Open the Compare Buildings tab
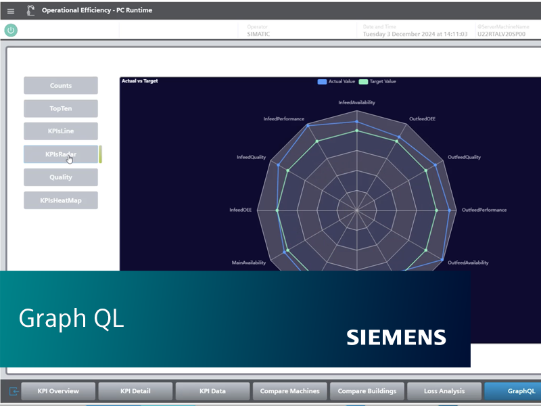 (x=367, y=391)
